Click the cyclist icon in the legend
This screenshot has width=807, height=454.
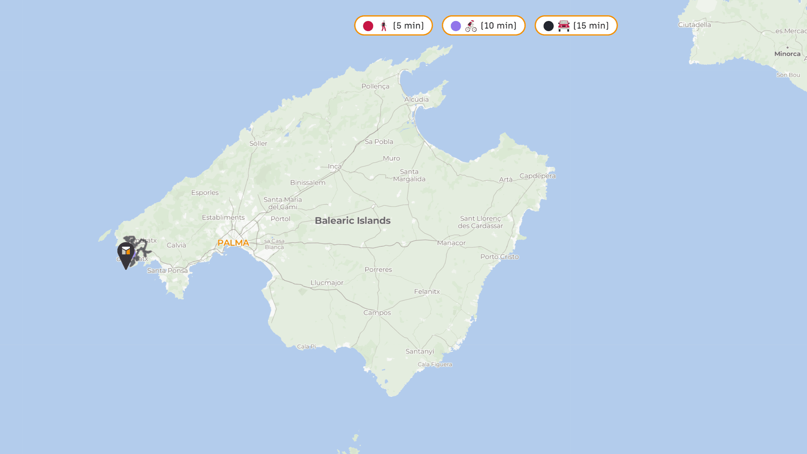pyautogui.click(x=471, y=26)
